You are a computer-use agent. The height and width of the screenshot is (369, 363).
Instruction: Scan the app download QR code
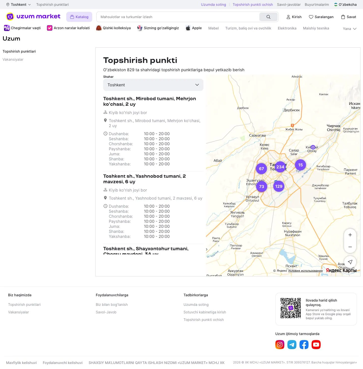click(x=291, y=308)
